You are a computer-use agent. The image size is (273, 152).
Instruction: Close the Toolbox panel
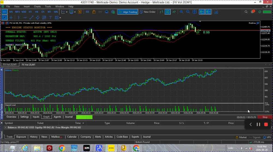(x=2, y=123)
